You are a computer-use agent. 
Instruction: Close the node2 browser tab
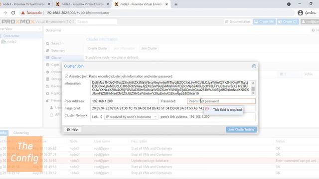click(x=108, y=4)
